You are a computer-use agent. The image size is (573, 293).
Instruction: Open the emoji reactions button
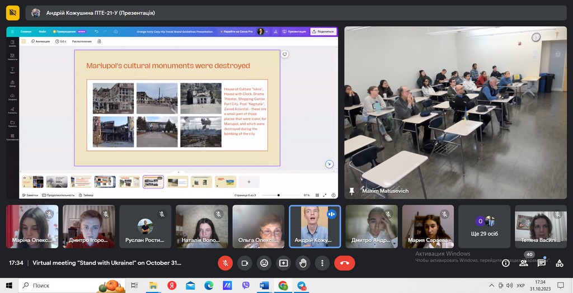click(x=264, y=263)
